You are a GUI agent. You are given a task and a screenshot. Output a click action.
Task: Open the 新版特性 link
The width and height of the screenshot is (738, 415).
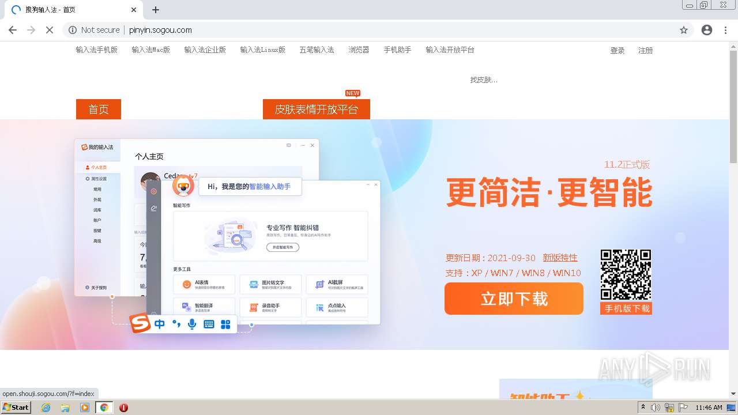pos(560,258)
